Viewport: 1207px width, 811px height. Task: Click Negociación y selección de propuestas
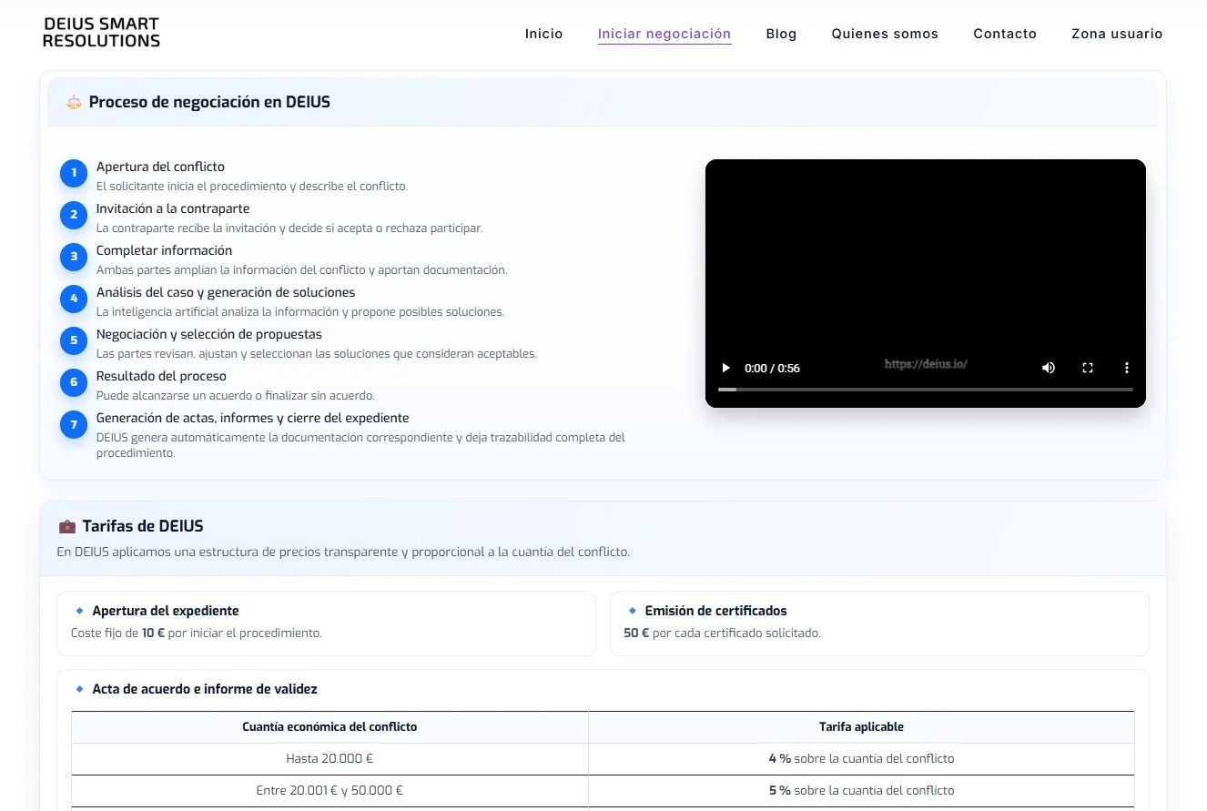pyautogui.click(x=209, y=334)
